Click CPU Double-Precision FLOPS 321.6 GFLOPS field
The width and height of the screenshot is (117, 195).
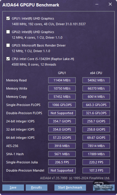click(96, 113)
